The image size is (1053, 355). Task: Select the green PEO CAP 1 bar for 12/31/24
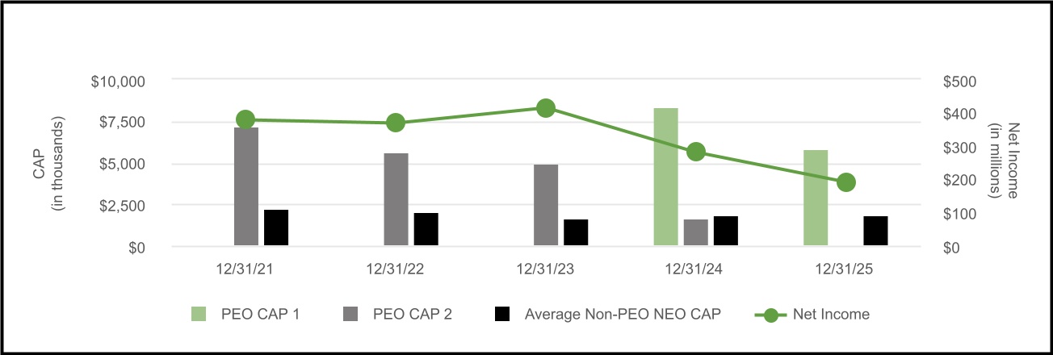tap(666, 177)
